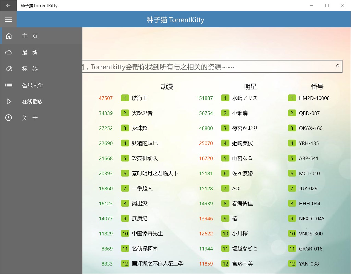The height and width of the screenshot is (274, 351).
Task: Click the 明星 column heading
Action: click(251, 87)
